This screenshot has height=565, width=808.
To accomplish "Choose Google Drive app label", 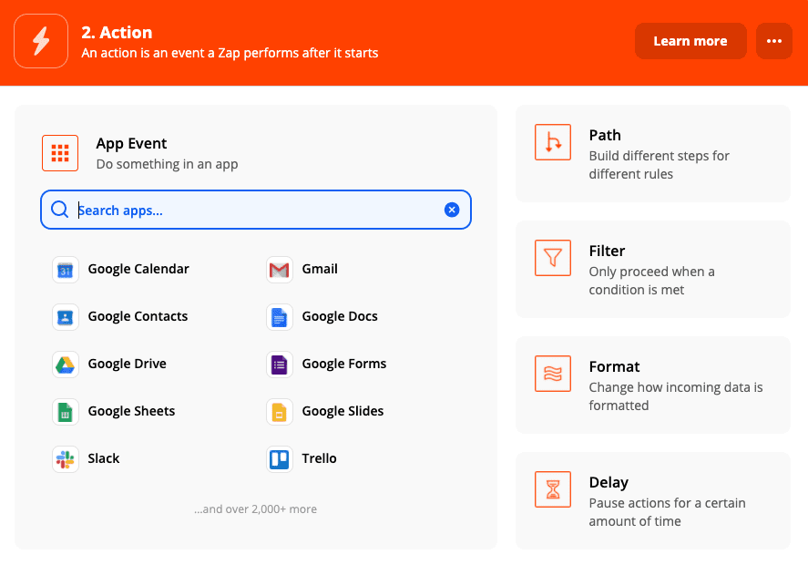I will 127,364.
